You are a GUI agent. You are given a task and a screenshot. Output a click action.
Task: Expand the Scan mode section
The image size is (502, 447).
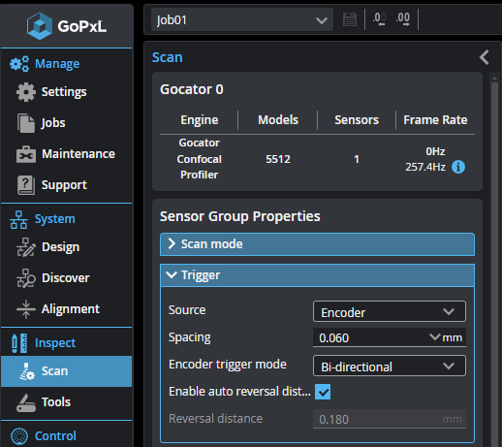point(317,244)
